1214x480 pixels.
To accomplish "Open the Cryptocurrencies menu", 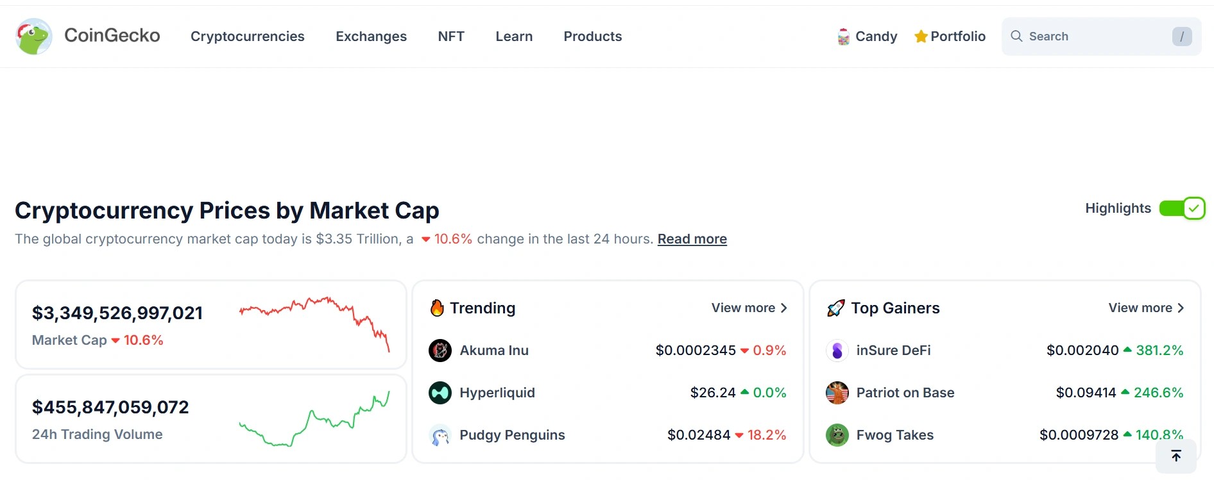I will (247, 37).
